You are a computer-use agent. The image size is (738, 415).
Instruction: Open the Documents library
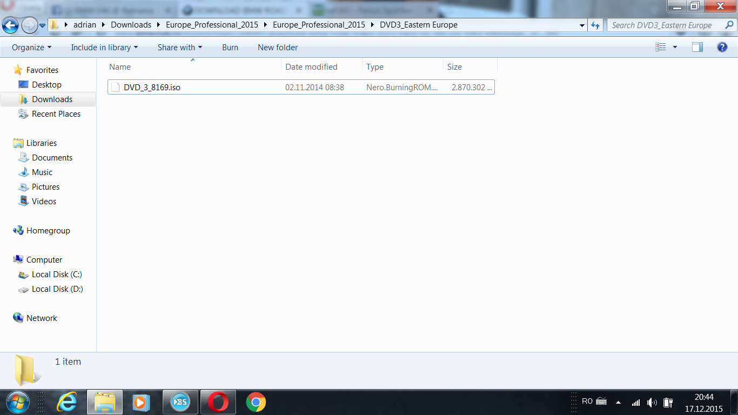pos(52,158)
